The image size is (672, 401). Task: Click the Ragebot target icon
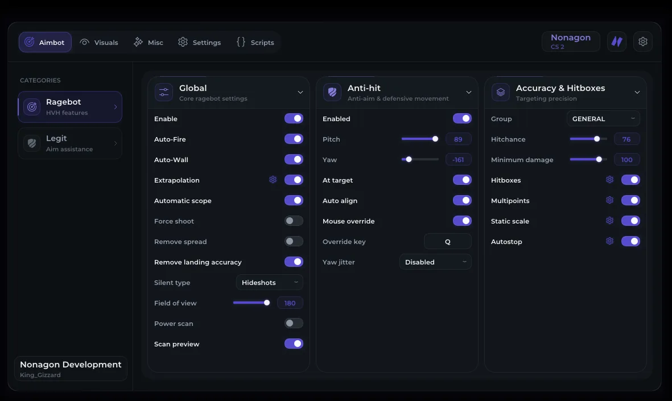[x=32, y=107]
